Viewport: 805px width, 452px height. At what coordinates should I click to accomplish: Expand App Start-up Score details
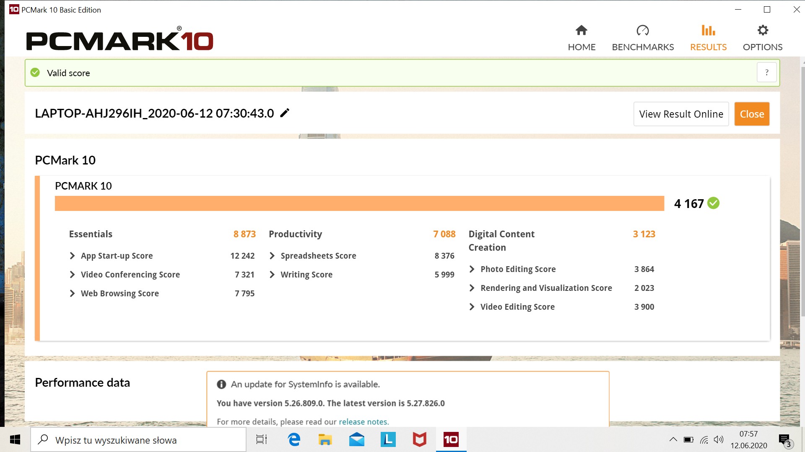coord(73,256)
